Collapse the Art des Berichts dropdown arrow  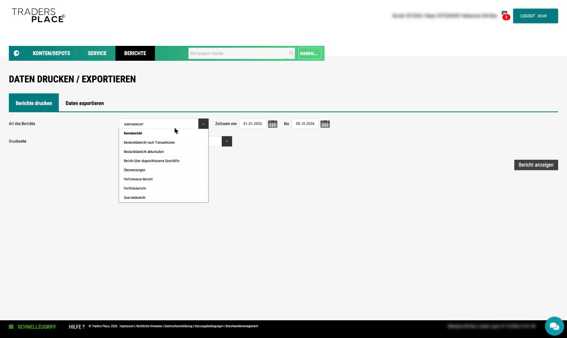204,124
